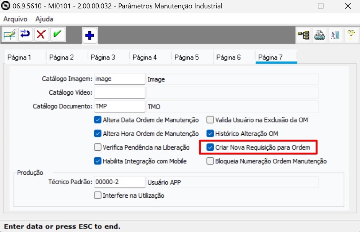This screenshot has width=360, height=232.
Task: Toggle Histórico Alteração OM checkbox
Action: point(210,134)
